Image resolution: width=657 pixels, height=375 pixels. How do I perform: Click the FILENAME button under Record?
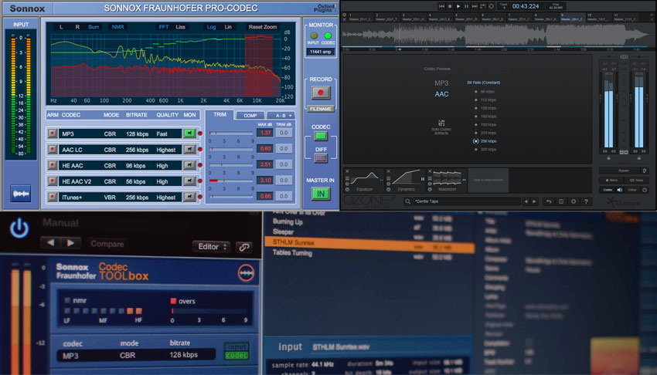pyautogui.click(x=321, y=109)
